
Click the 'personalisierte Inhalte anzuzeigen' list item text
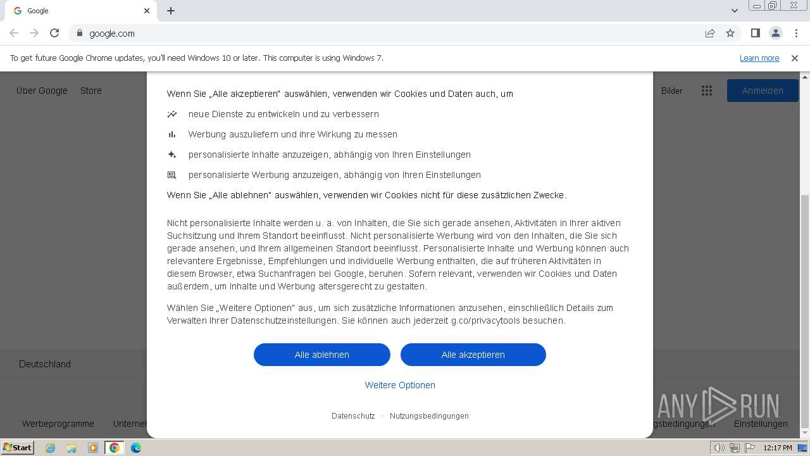[x=330, y=155]
